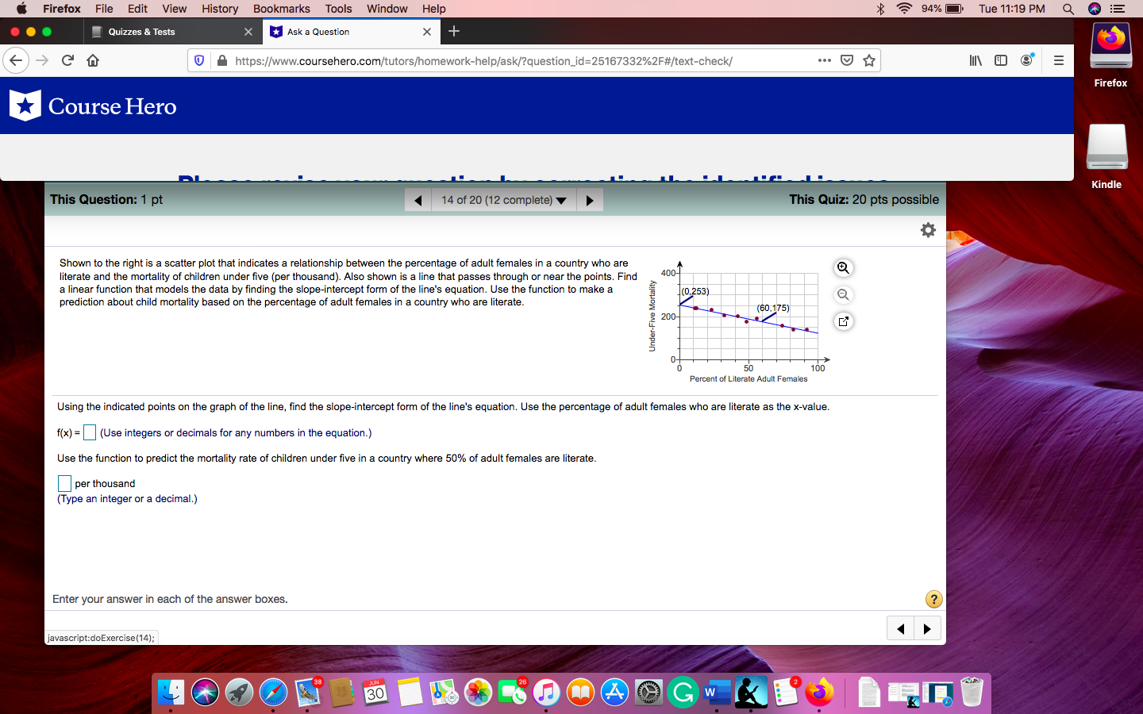Go to previous quiz question in header
This screenshot has height=714, width=1143.
pyautogui.click(x=418, y=200)
